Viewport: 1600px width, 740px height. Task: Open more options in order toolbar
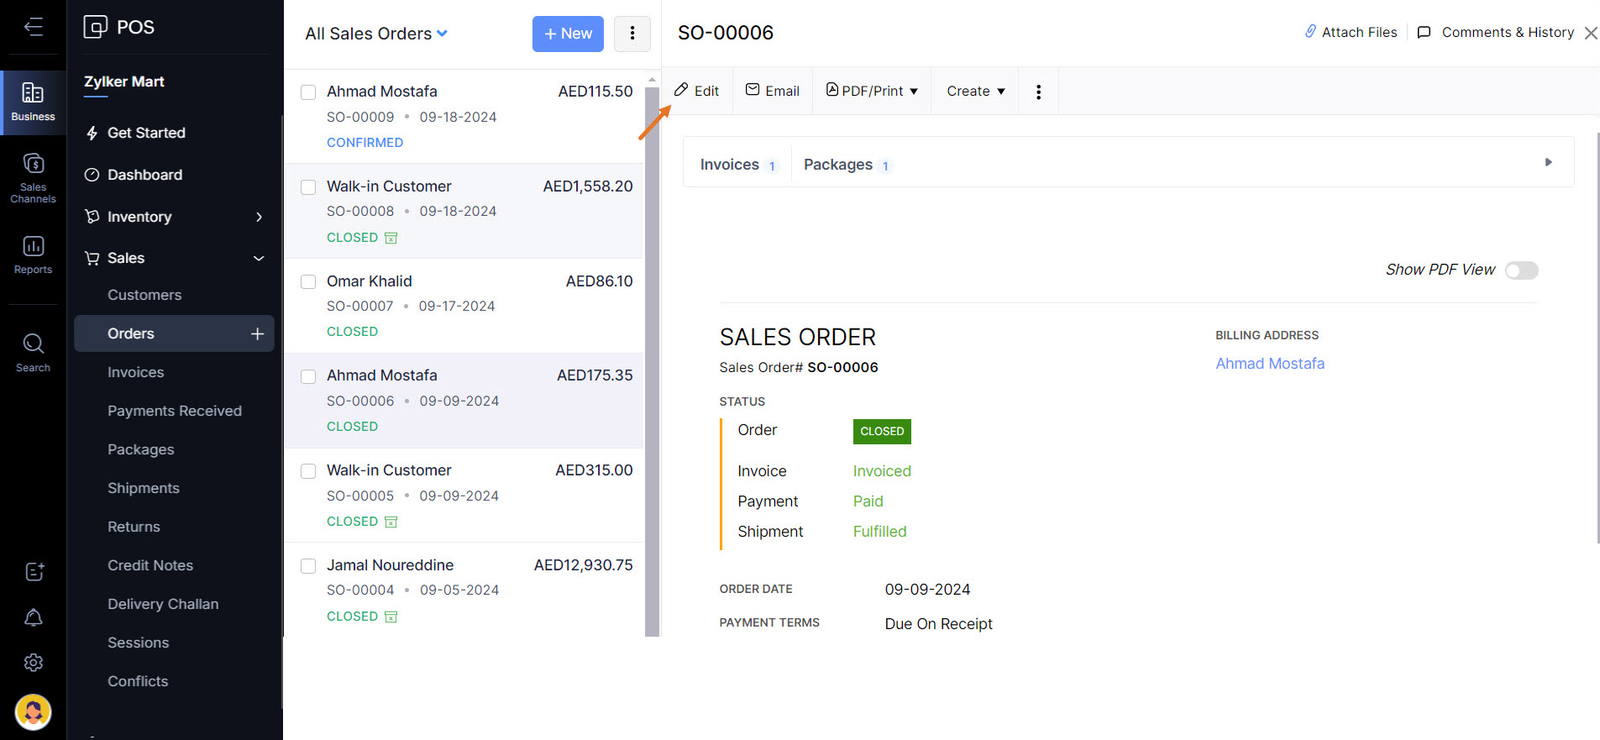point(1038,92)
